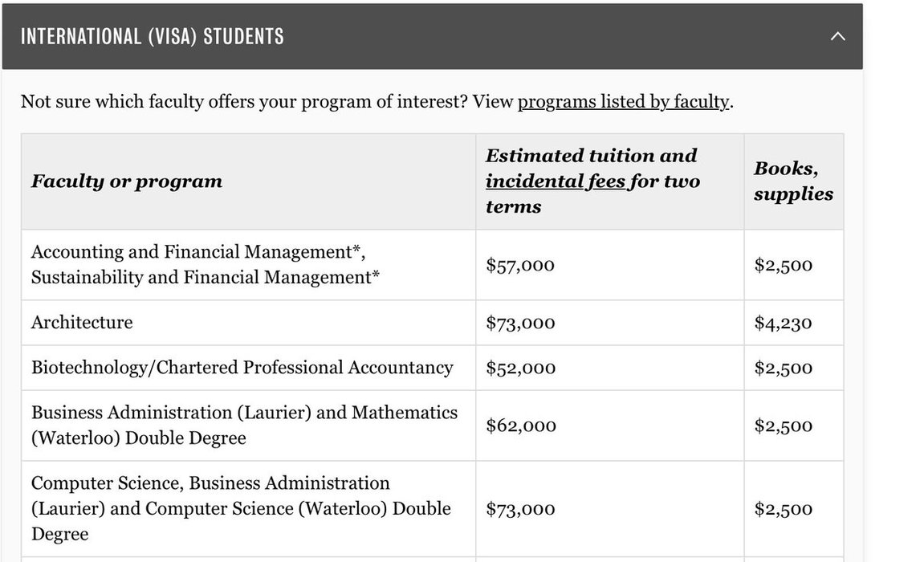The image size is (916, 562).
Task: Select the Architecture program row
Action: coord(82,323)
